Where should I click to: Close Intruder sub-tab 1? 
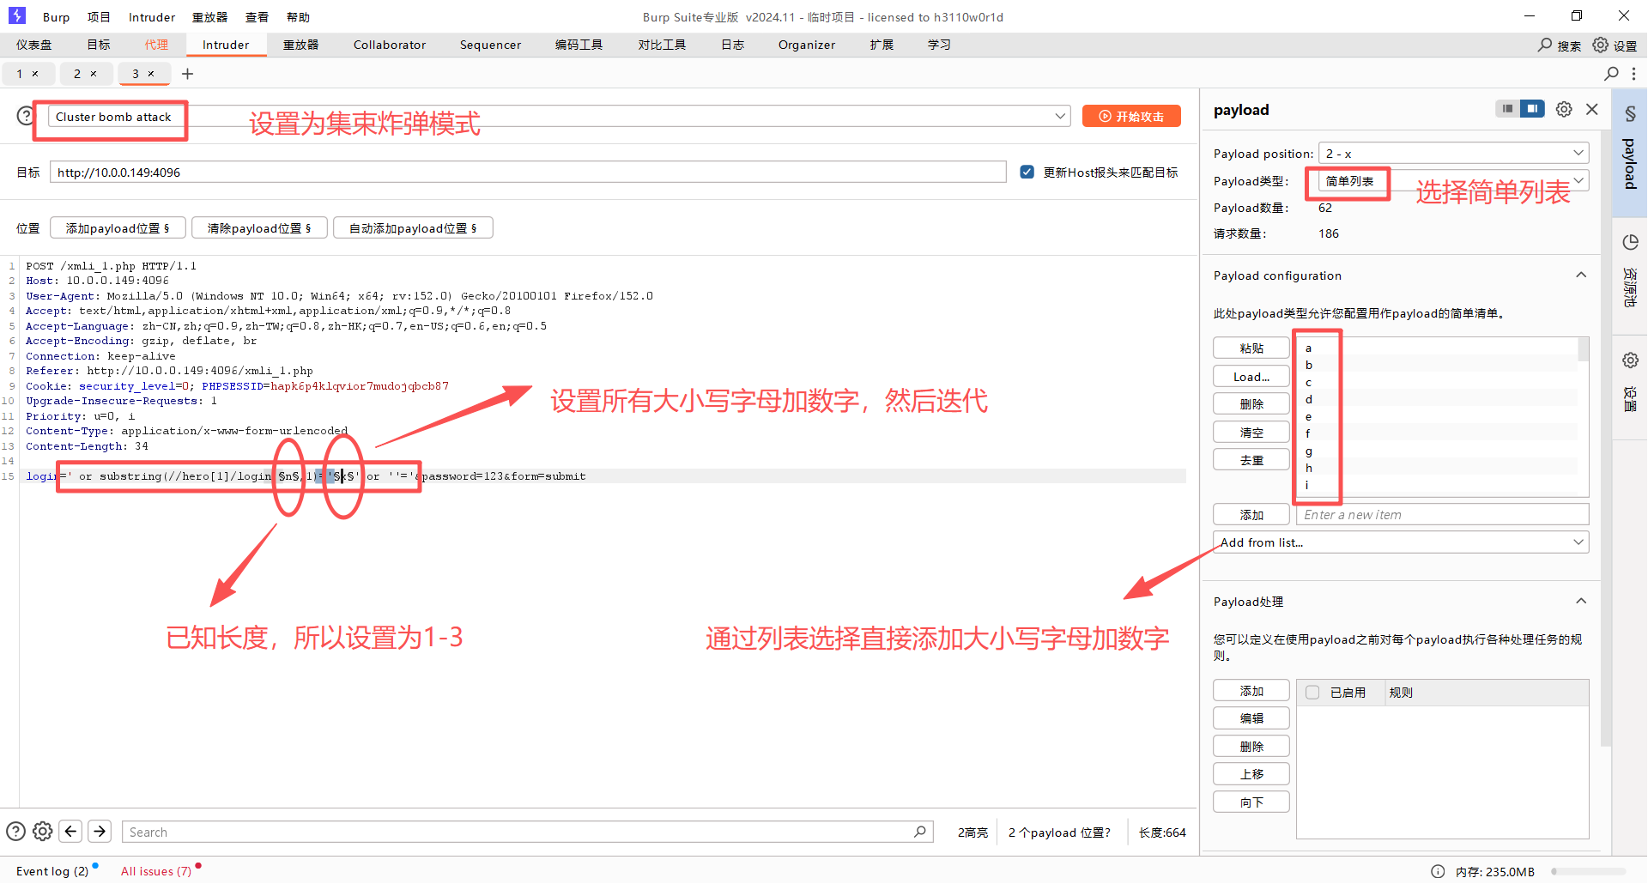click(35, 74)
